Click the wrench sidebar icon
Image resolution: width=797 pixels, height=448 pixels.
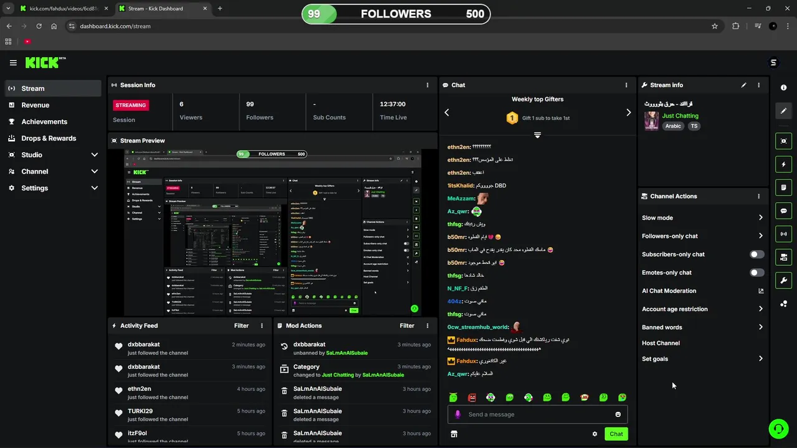tap(783, 280)
